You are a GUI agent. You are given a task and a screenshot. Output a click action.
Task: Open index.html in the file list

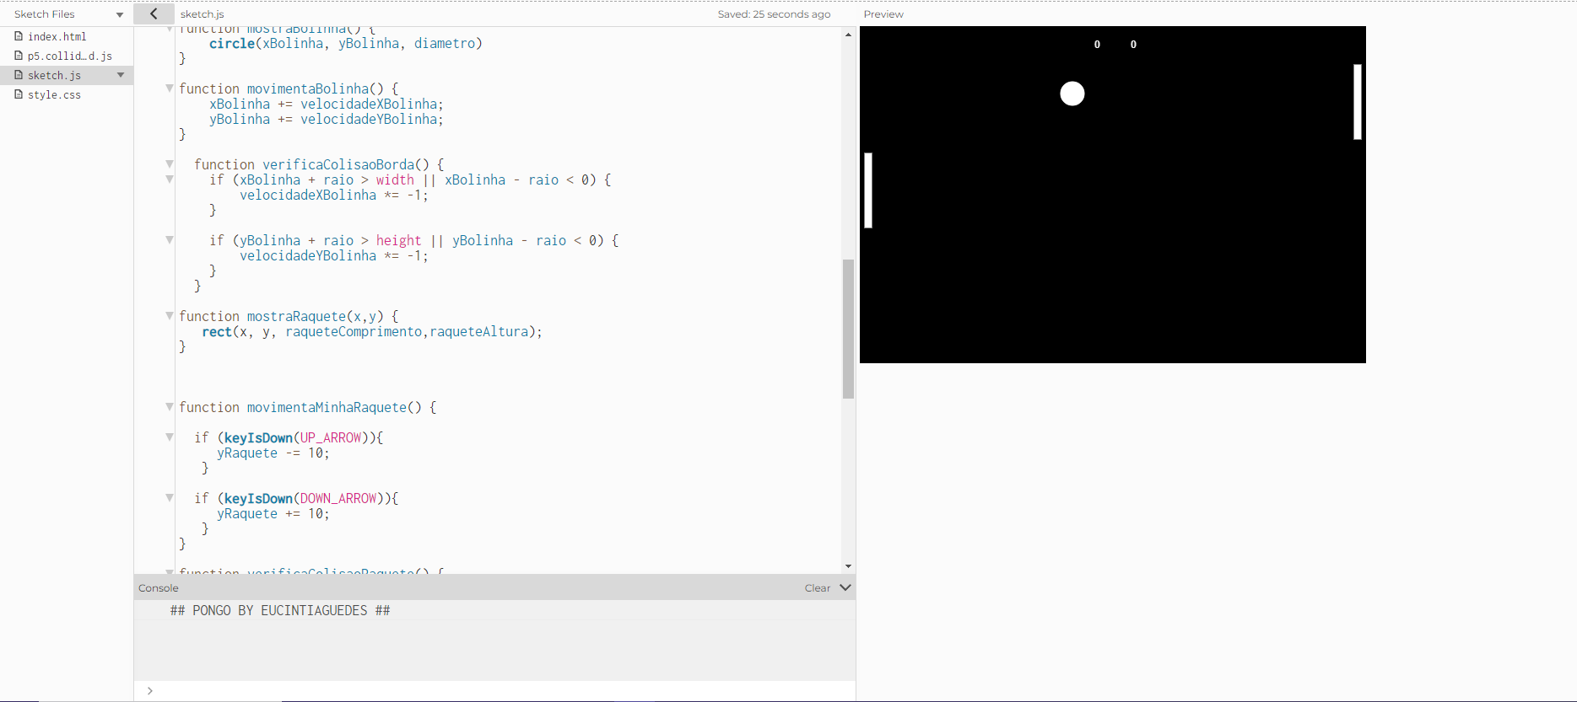point(57,36)
